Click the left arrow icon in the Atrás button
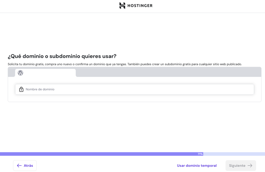265x172 pixels. tap(19, 166)
